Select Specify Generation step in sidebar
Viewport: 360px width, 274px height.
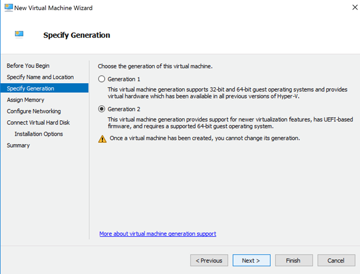pos(44,88)
